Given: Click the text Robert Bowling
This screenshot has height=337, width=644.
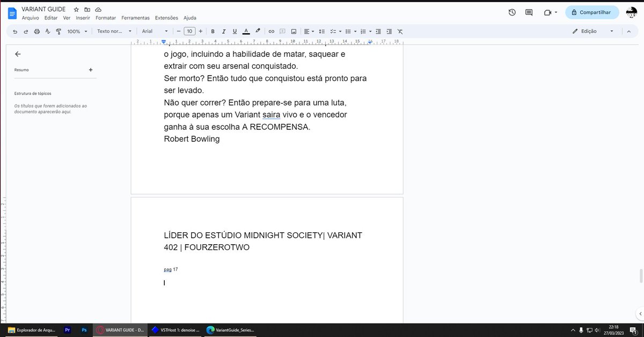Looking at the screenshot, I should (x=192, y=139).
